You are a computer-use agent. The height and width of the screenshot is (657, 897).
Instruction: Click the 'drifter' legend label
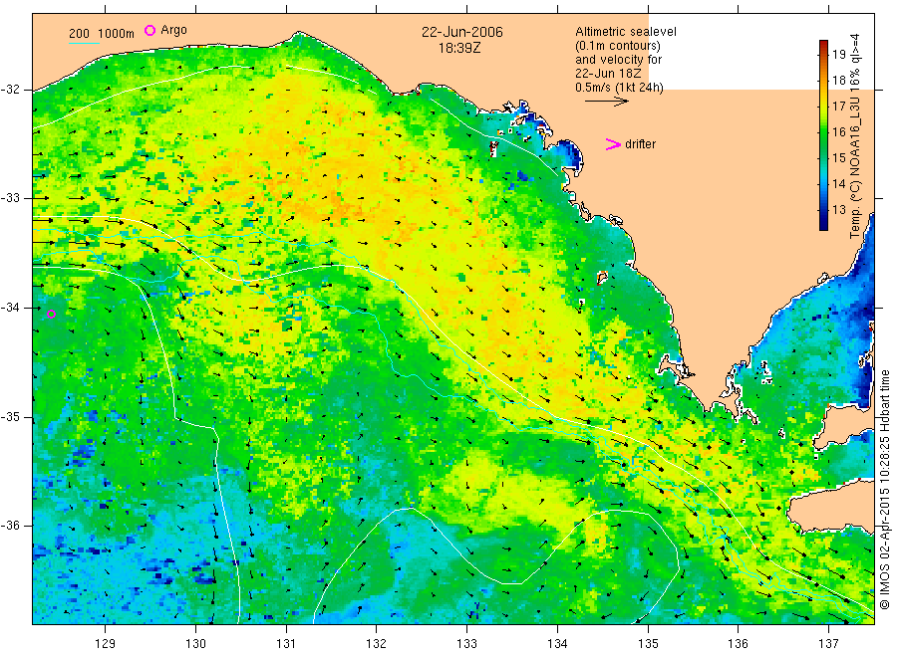640,144
